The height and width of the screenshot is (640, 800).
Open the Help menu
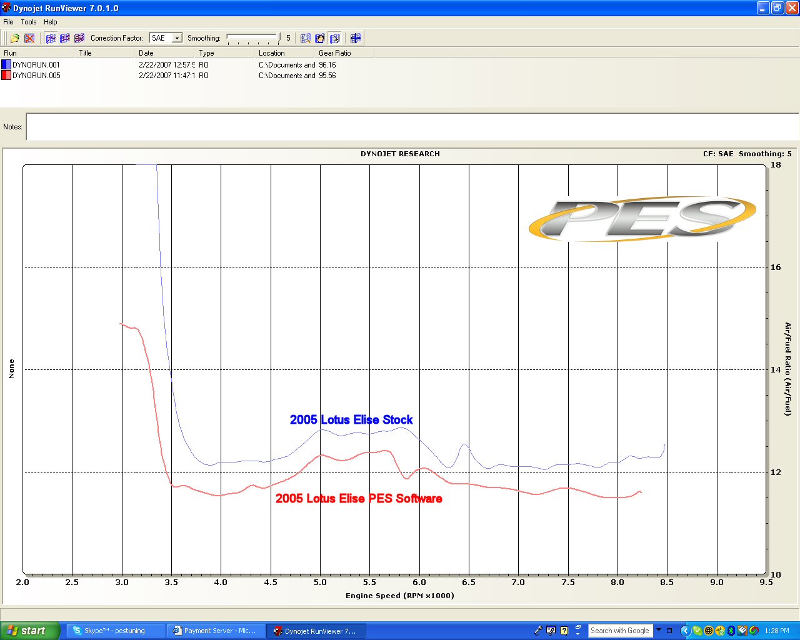(51, 22)
